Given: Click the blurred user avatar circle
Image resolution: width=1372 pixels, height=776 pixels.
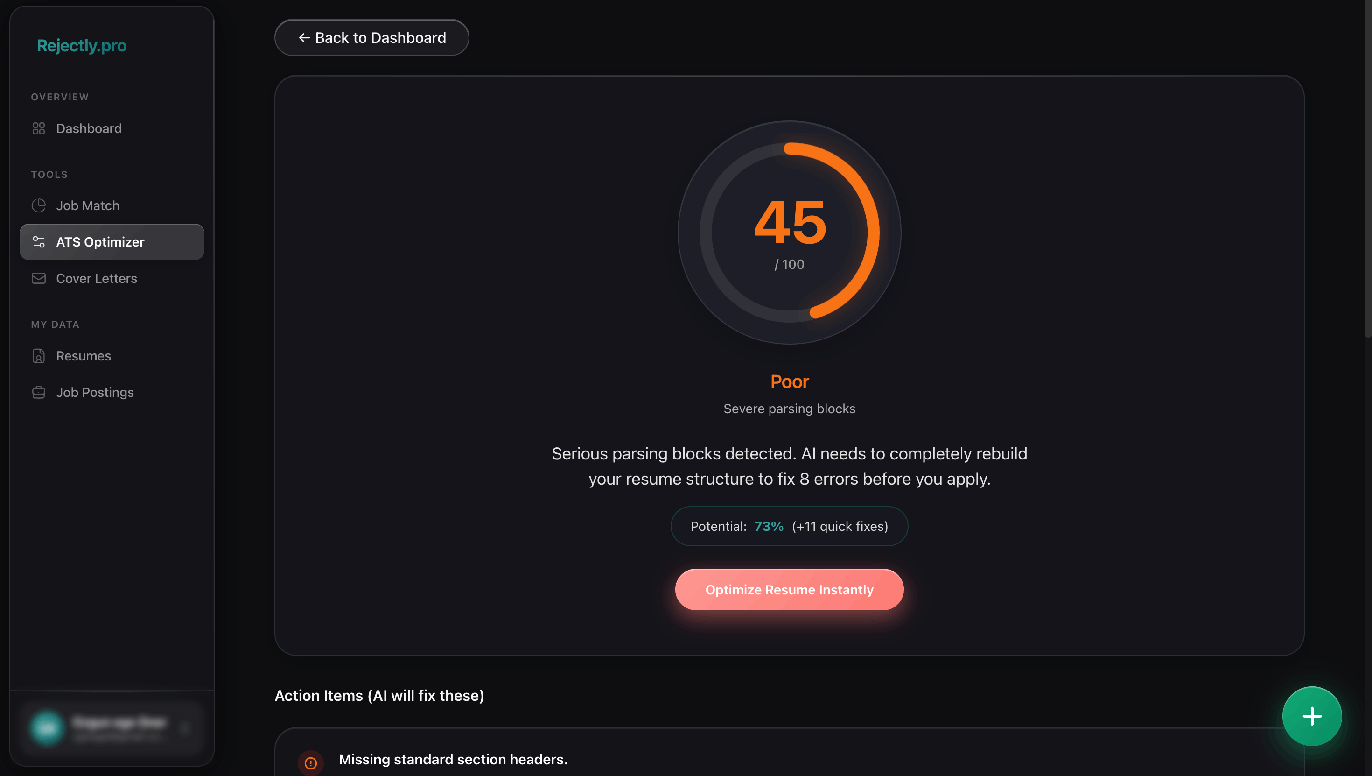Looking at the screenshot, I should click(x=47, y=727).
